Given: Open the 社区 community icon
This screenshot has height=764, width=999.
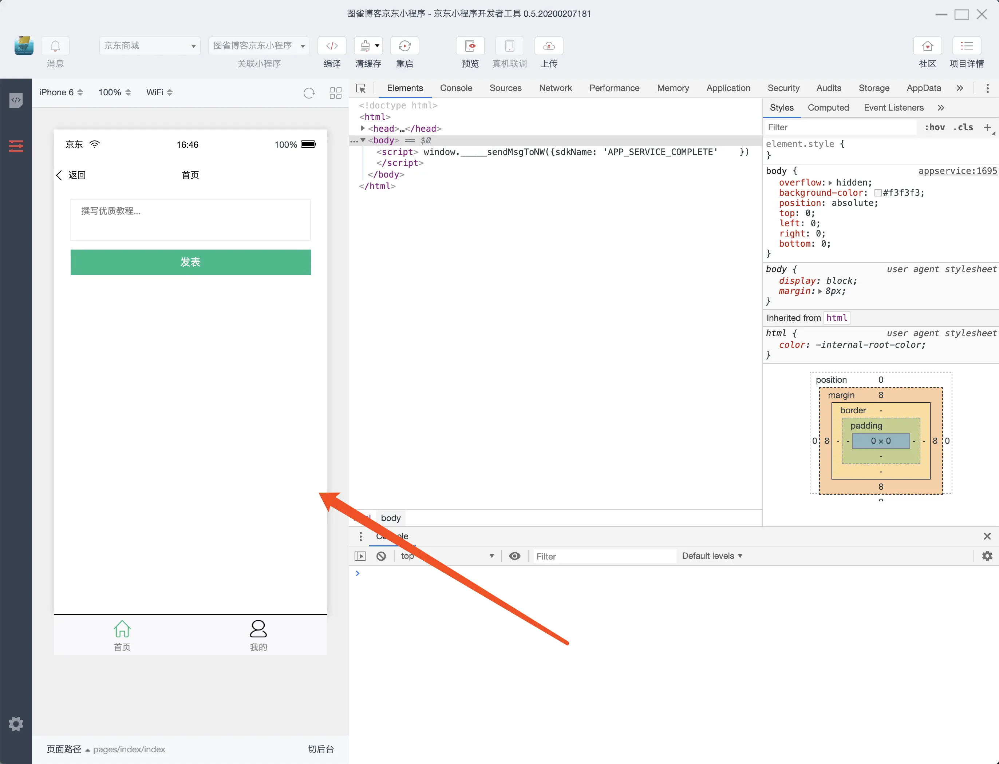Looking at the screenshot, I should [x=927, y=46].
